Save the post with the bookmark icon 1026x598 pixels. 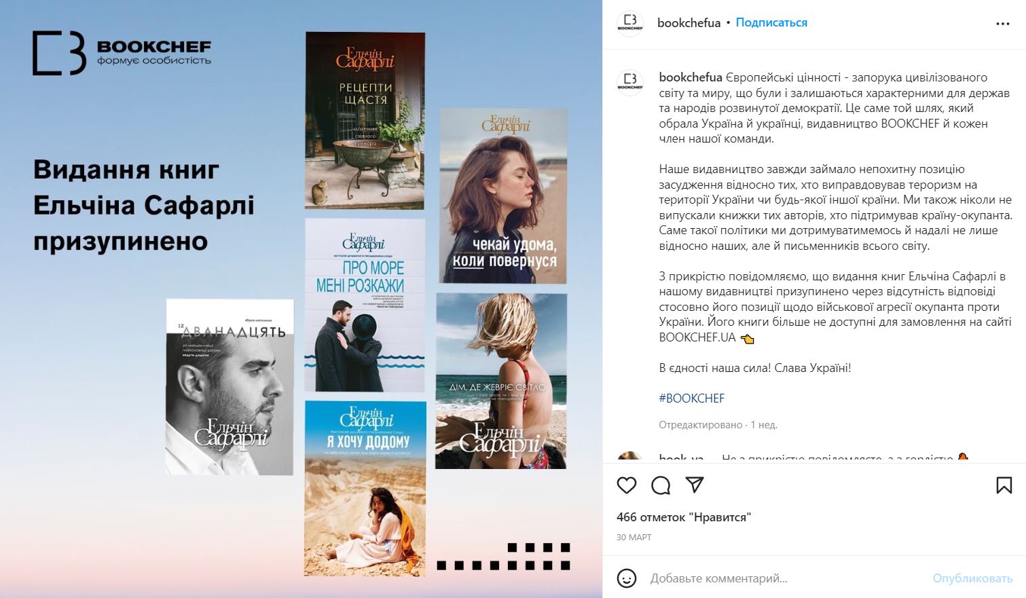pos(1004,485)
